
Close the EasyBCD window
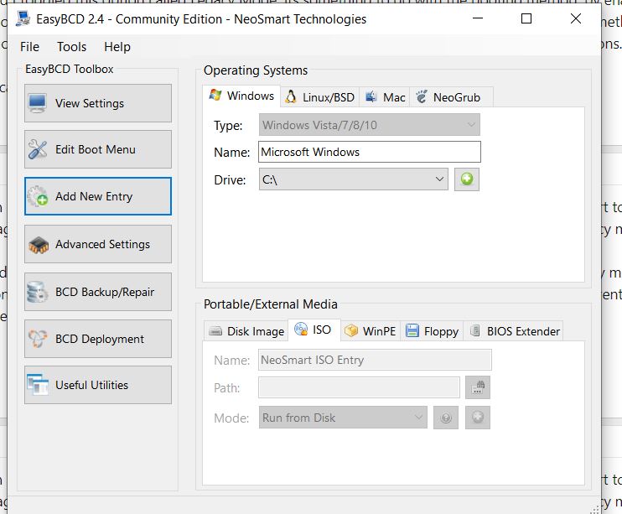pyautogui.click(x=576, y=18)
